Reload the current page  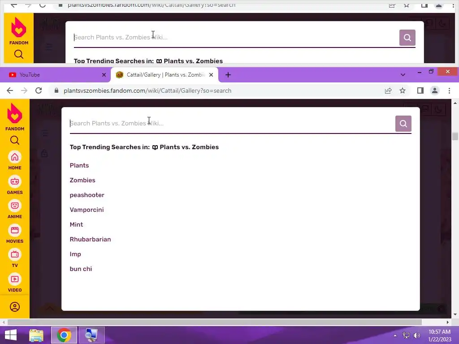click(x=39, y=90)
